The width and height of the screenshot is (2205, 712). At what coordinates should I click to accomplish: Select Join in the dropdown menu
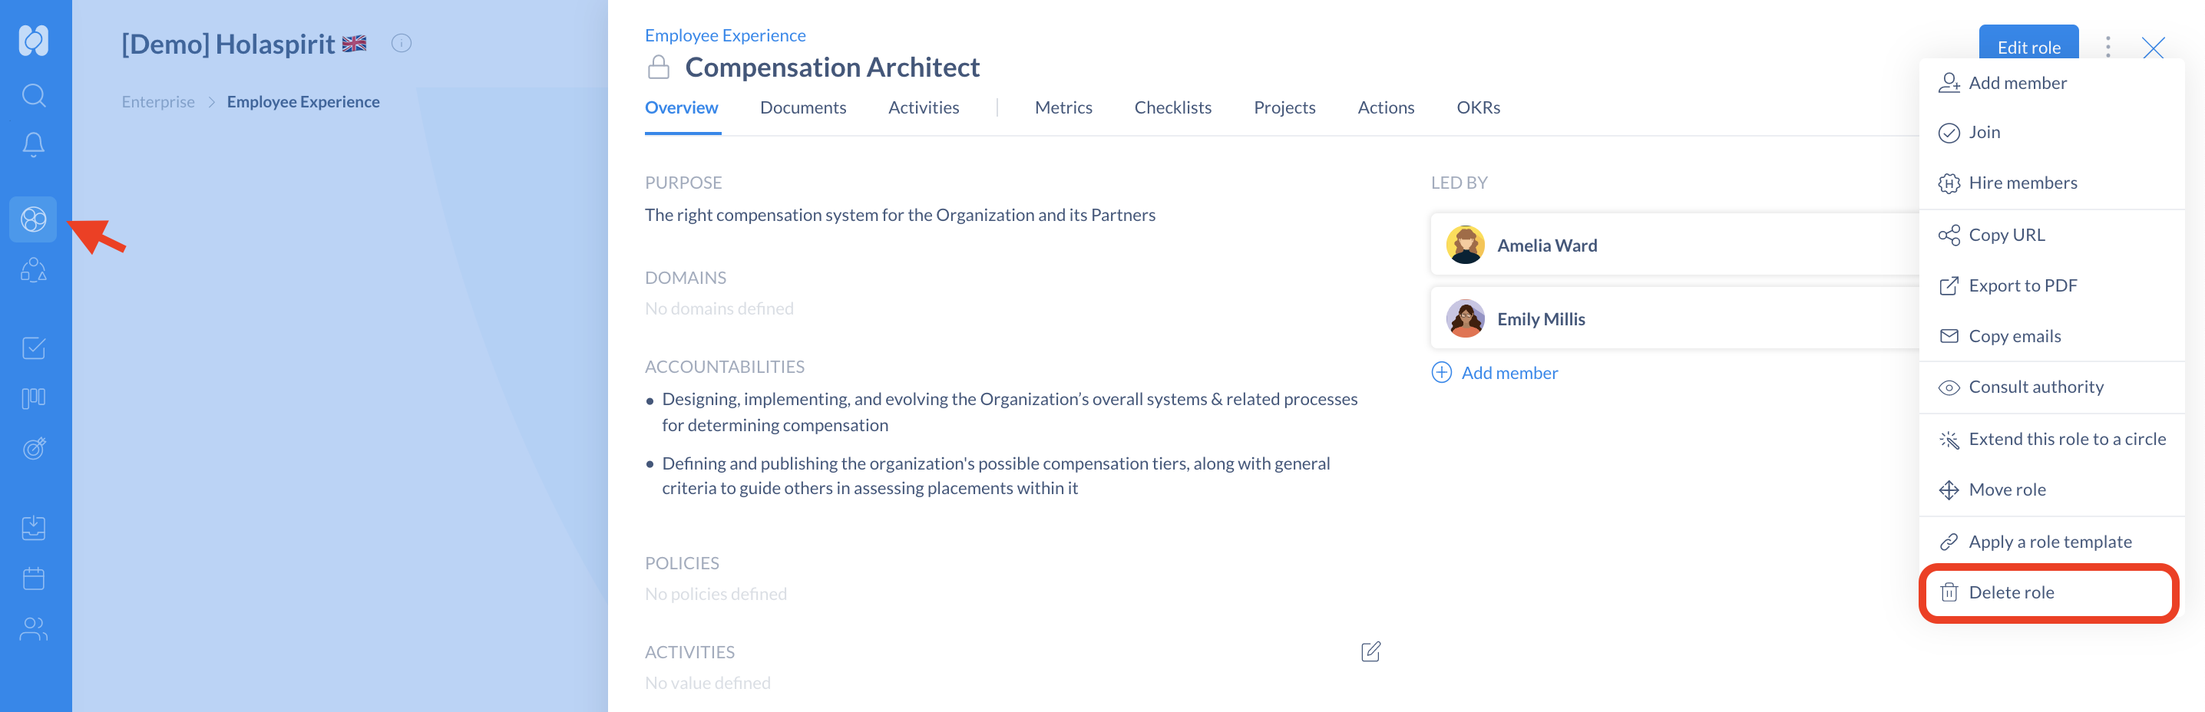pos(2051,133)
